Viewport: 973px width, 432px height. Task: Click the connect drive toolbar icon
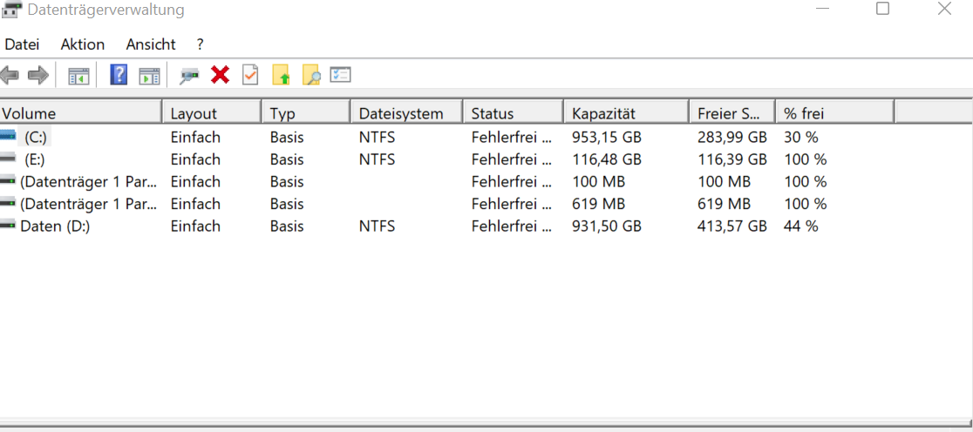[x=189, y=76]
